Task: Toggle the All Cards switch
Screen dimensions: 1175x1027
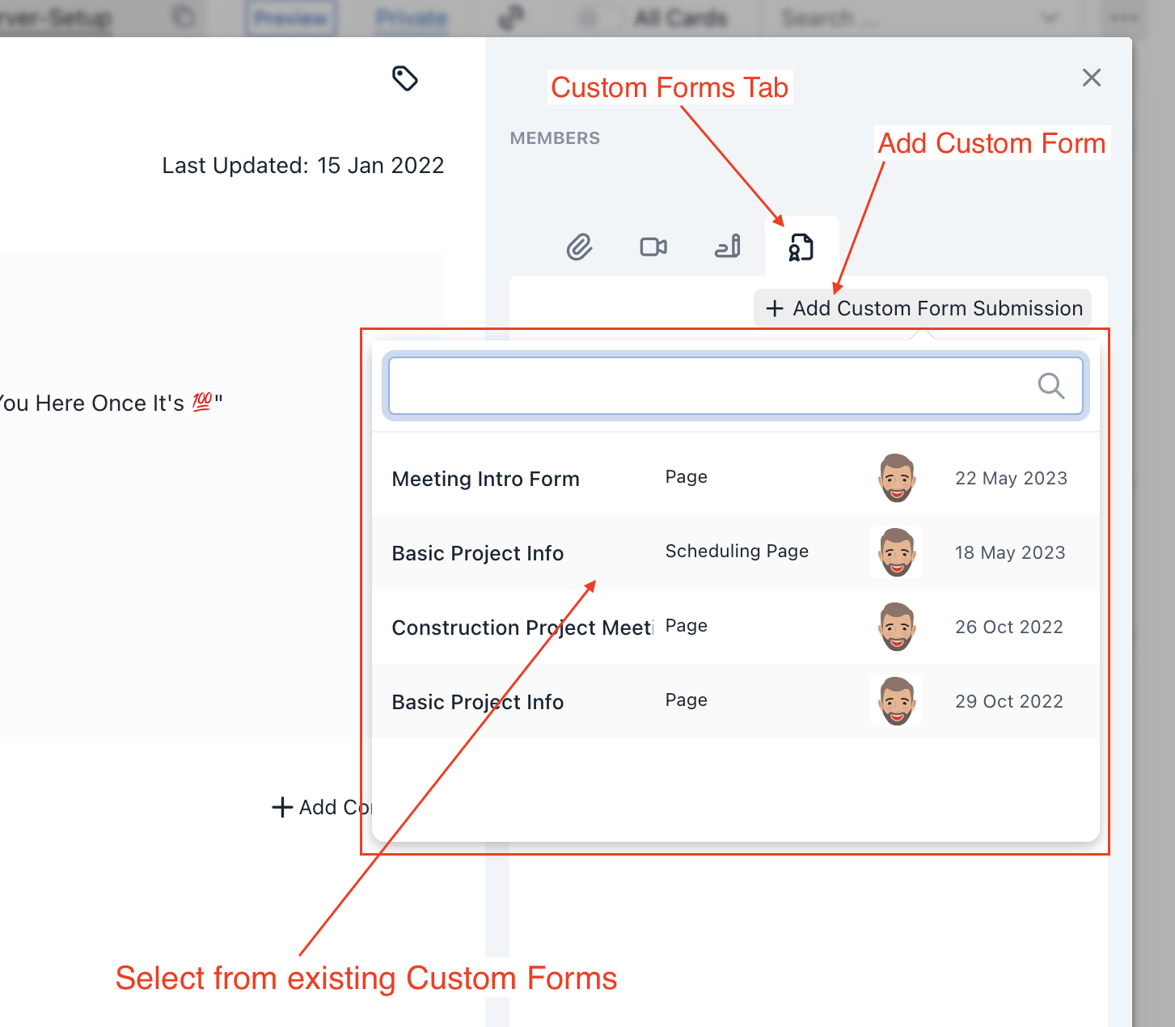Action: pos(597,18)
